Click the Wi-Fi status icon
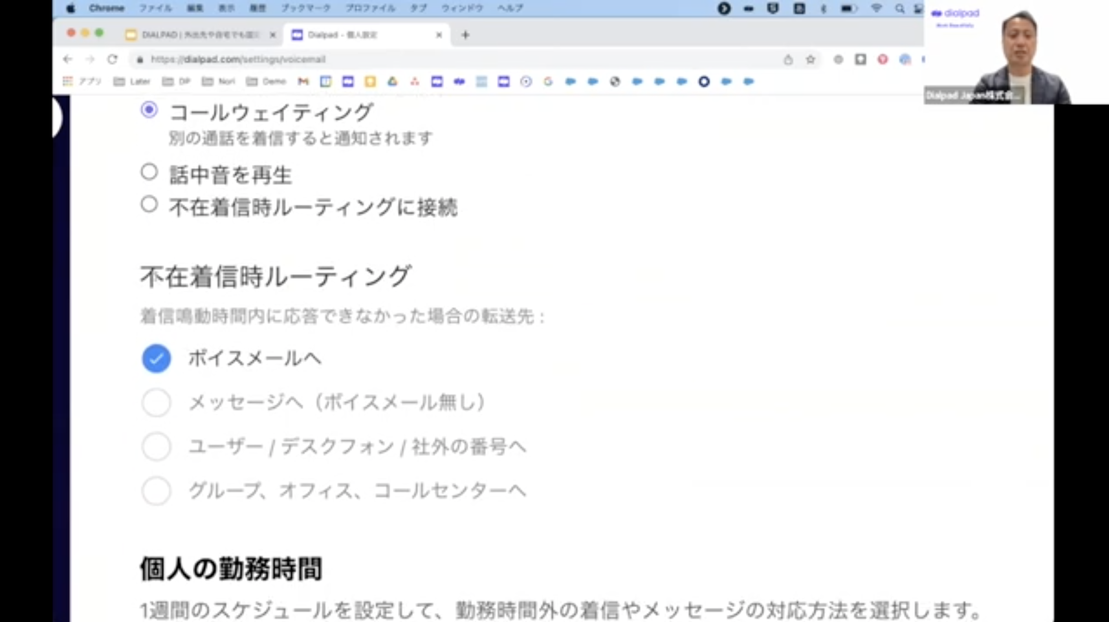1109x622 pixels. tap(876, 8)
